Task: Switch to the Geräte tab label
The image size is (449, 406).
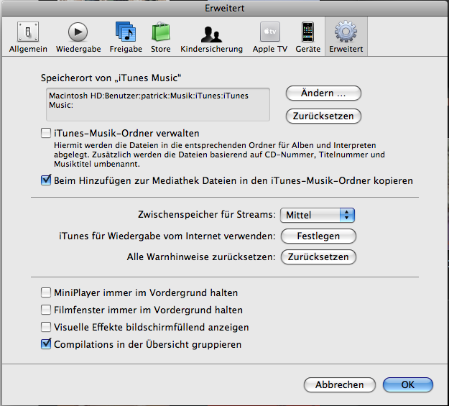Action: tap(307, 49)
